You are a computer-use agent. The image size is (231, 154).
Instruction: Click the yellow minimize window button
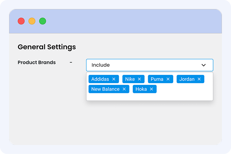[32, 21]
